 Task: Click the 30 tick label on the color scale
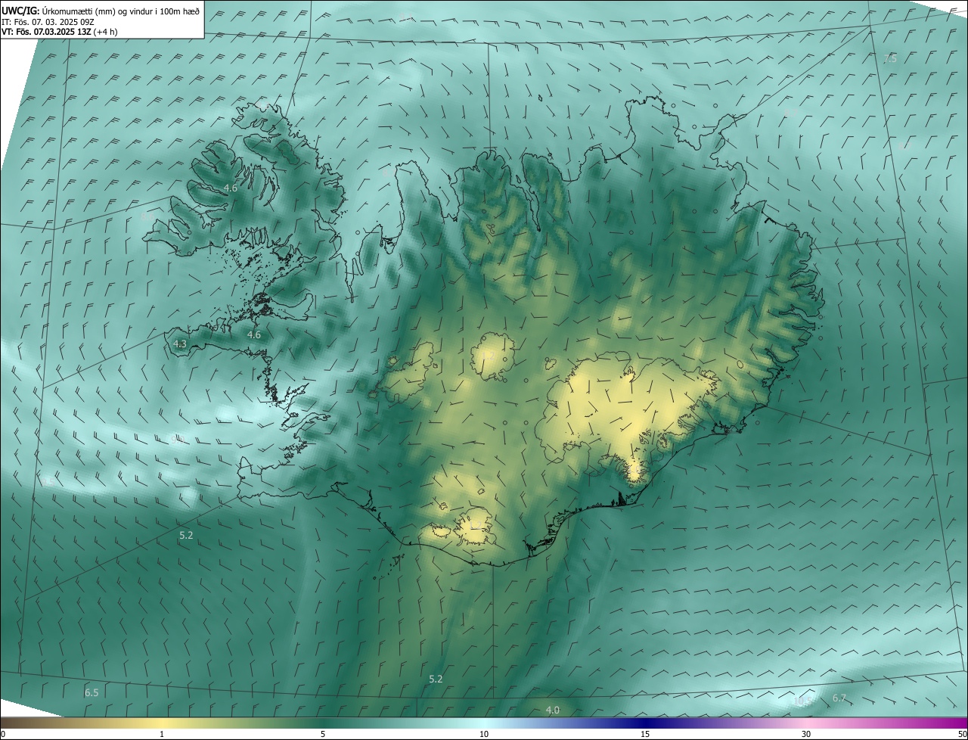coord(806,734)
